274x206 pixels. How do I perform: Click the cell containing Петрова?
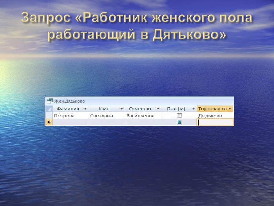click(x=71, y=116)
